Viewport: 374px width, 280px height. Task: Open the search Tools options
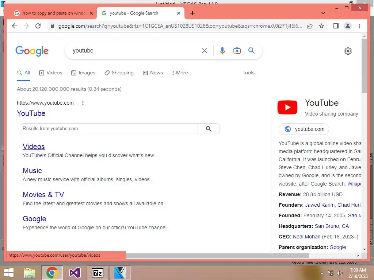[248, 73]
